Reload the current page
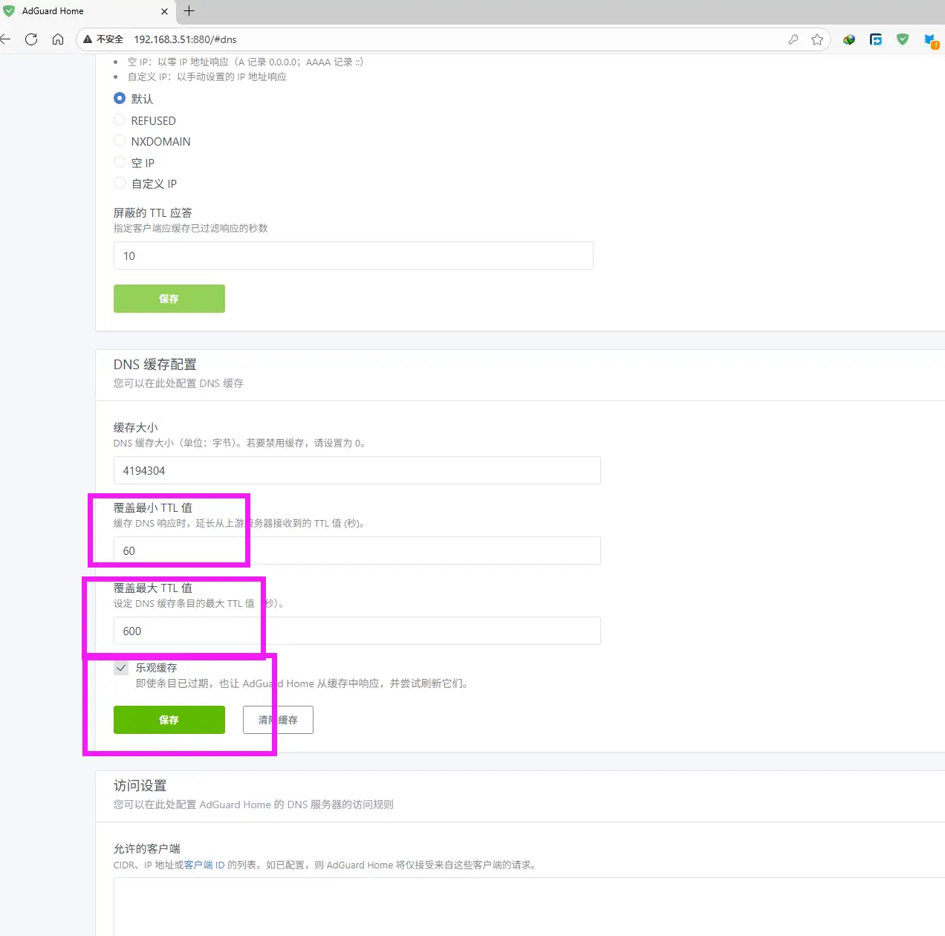The image size is (945, 936). click(x=31, y=39)
